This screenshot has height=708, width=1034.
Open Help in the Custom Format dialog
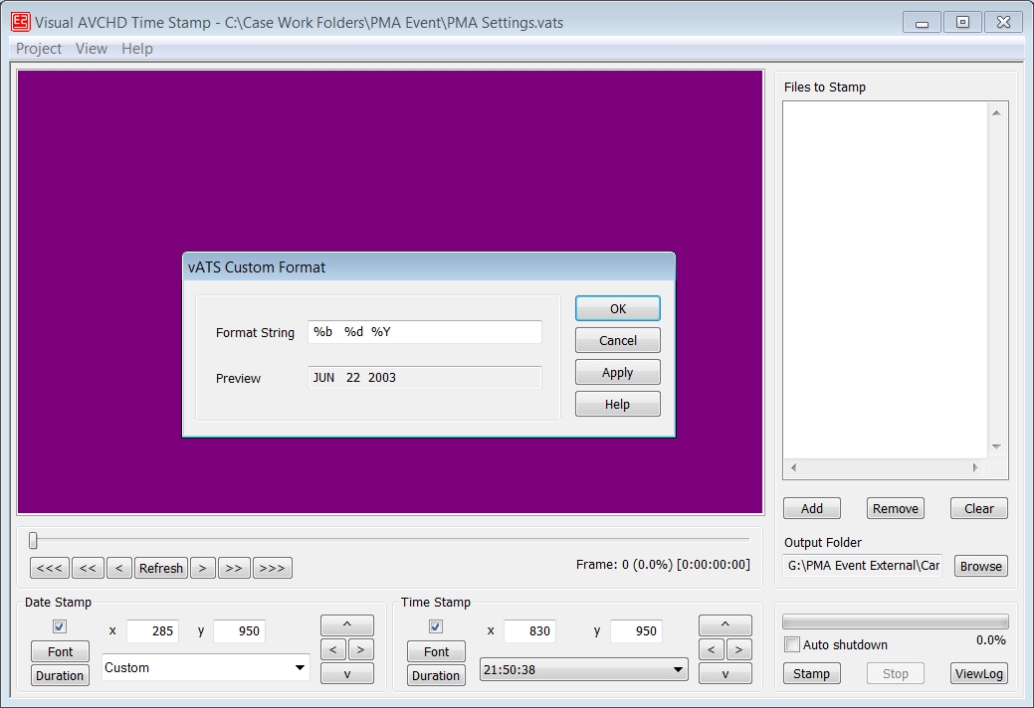pos(618,405)
